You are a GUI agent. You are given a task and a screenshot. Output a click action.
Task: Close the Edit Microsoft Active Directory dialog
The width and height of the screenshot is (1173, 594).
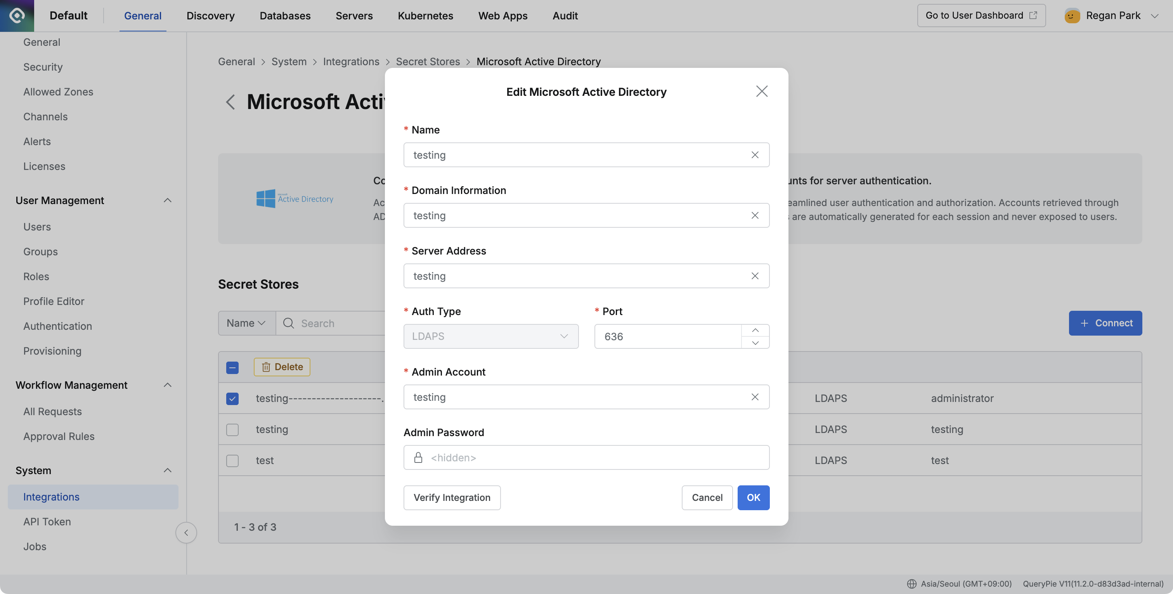point(761,92)
